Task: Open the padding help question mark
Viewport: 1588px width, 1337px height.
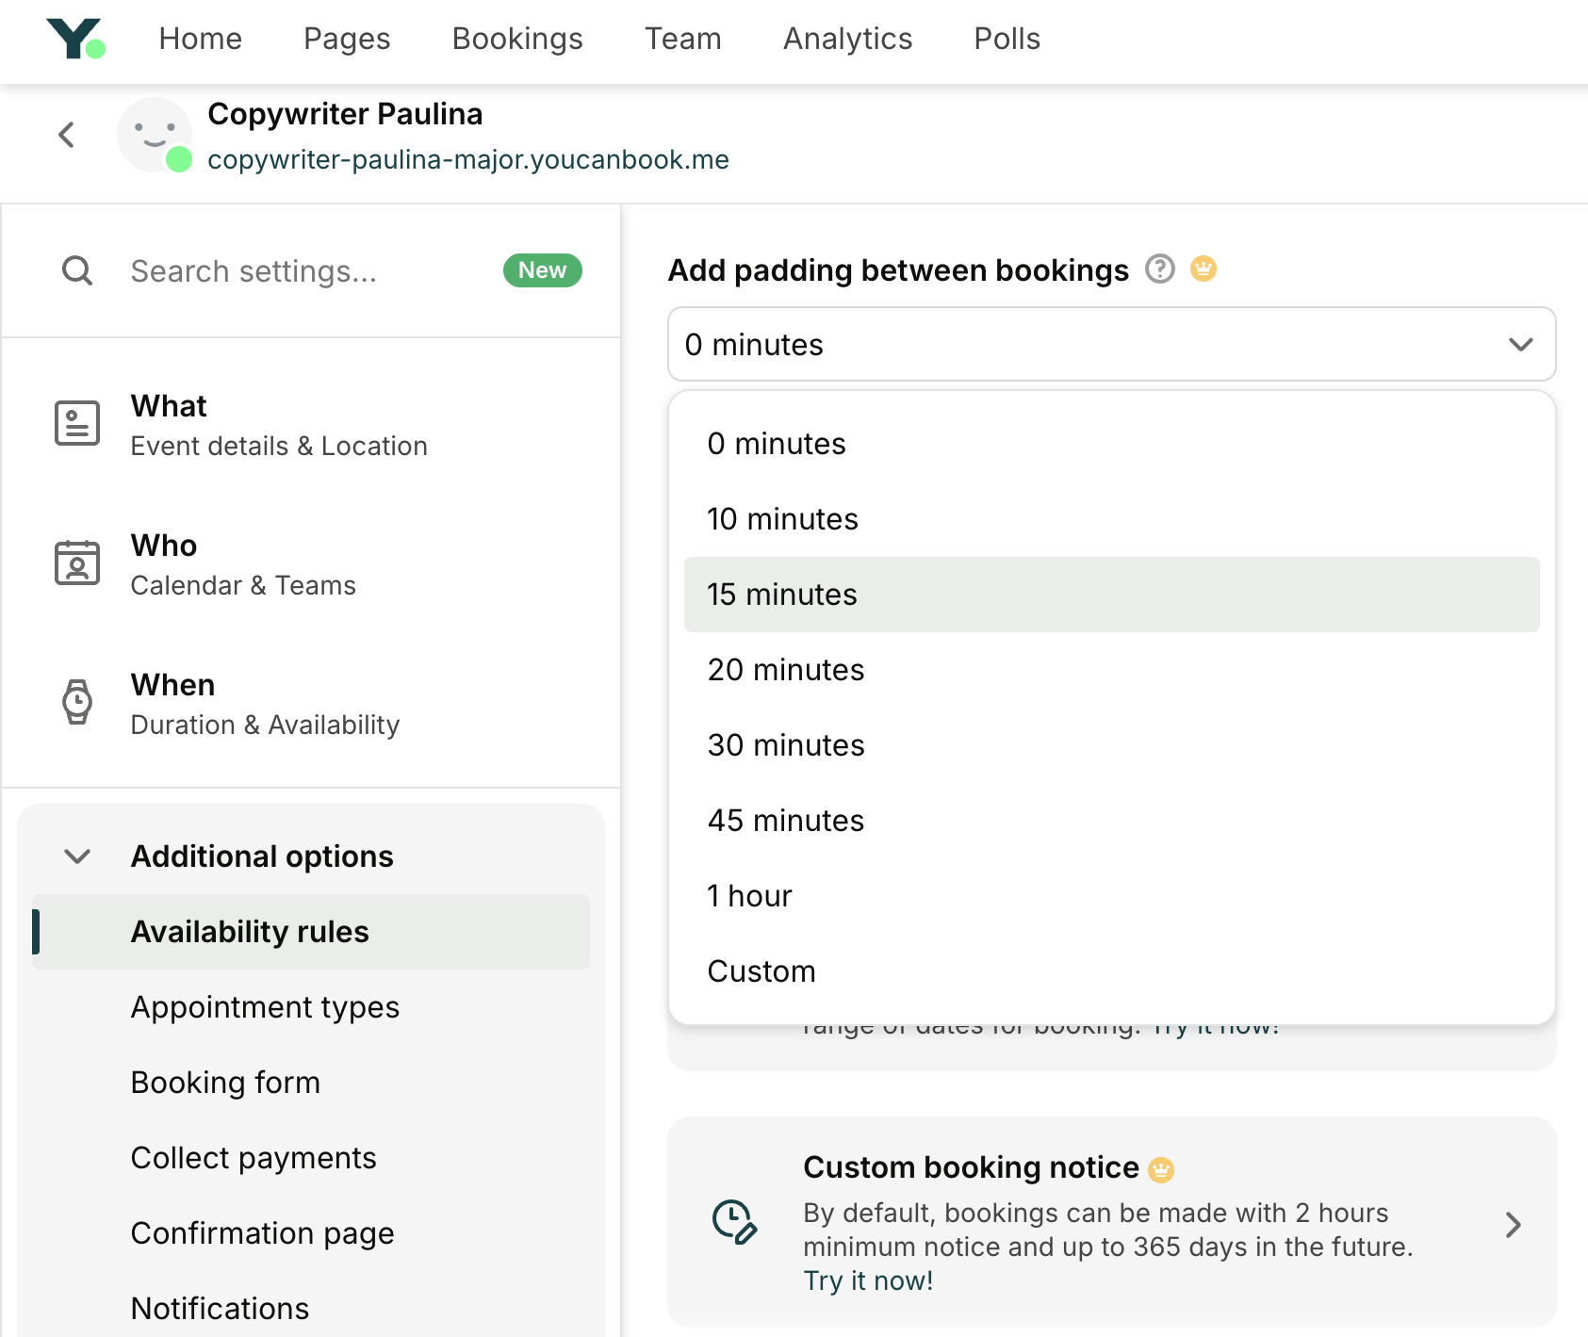Action: coord(1159,269)
